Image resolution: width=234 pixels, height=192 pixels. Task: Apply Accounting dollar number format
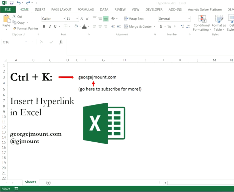point(161,27)
